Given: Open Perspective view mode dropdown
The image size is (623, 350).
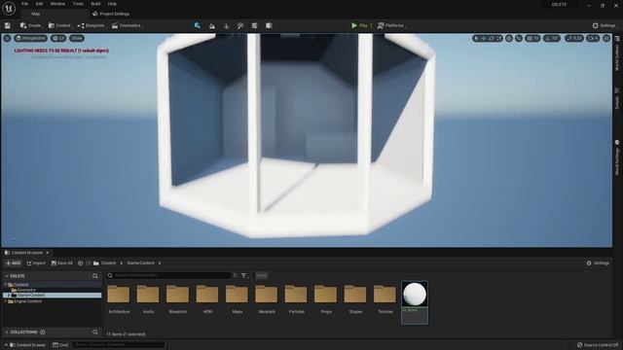Looking at the screenshot, I should 30,38.
